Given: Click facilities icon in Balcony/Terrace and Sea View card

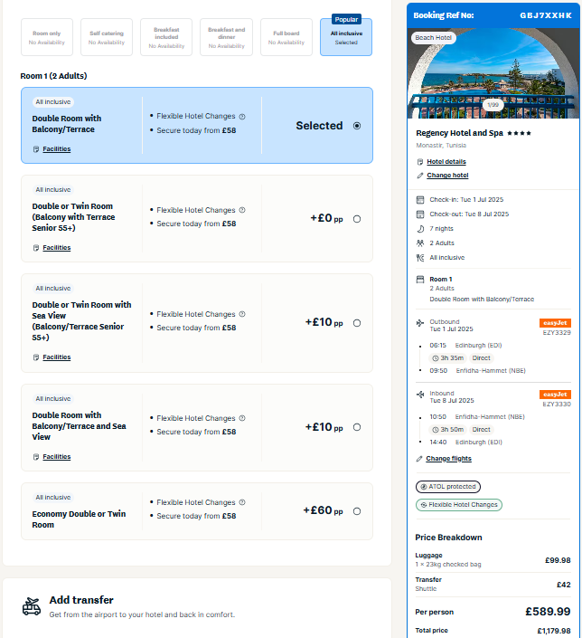Looking at the screenshot, I should (36, 457).
